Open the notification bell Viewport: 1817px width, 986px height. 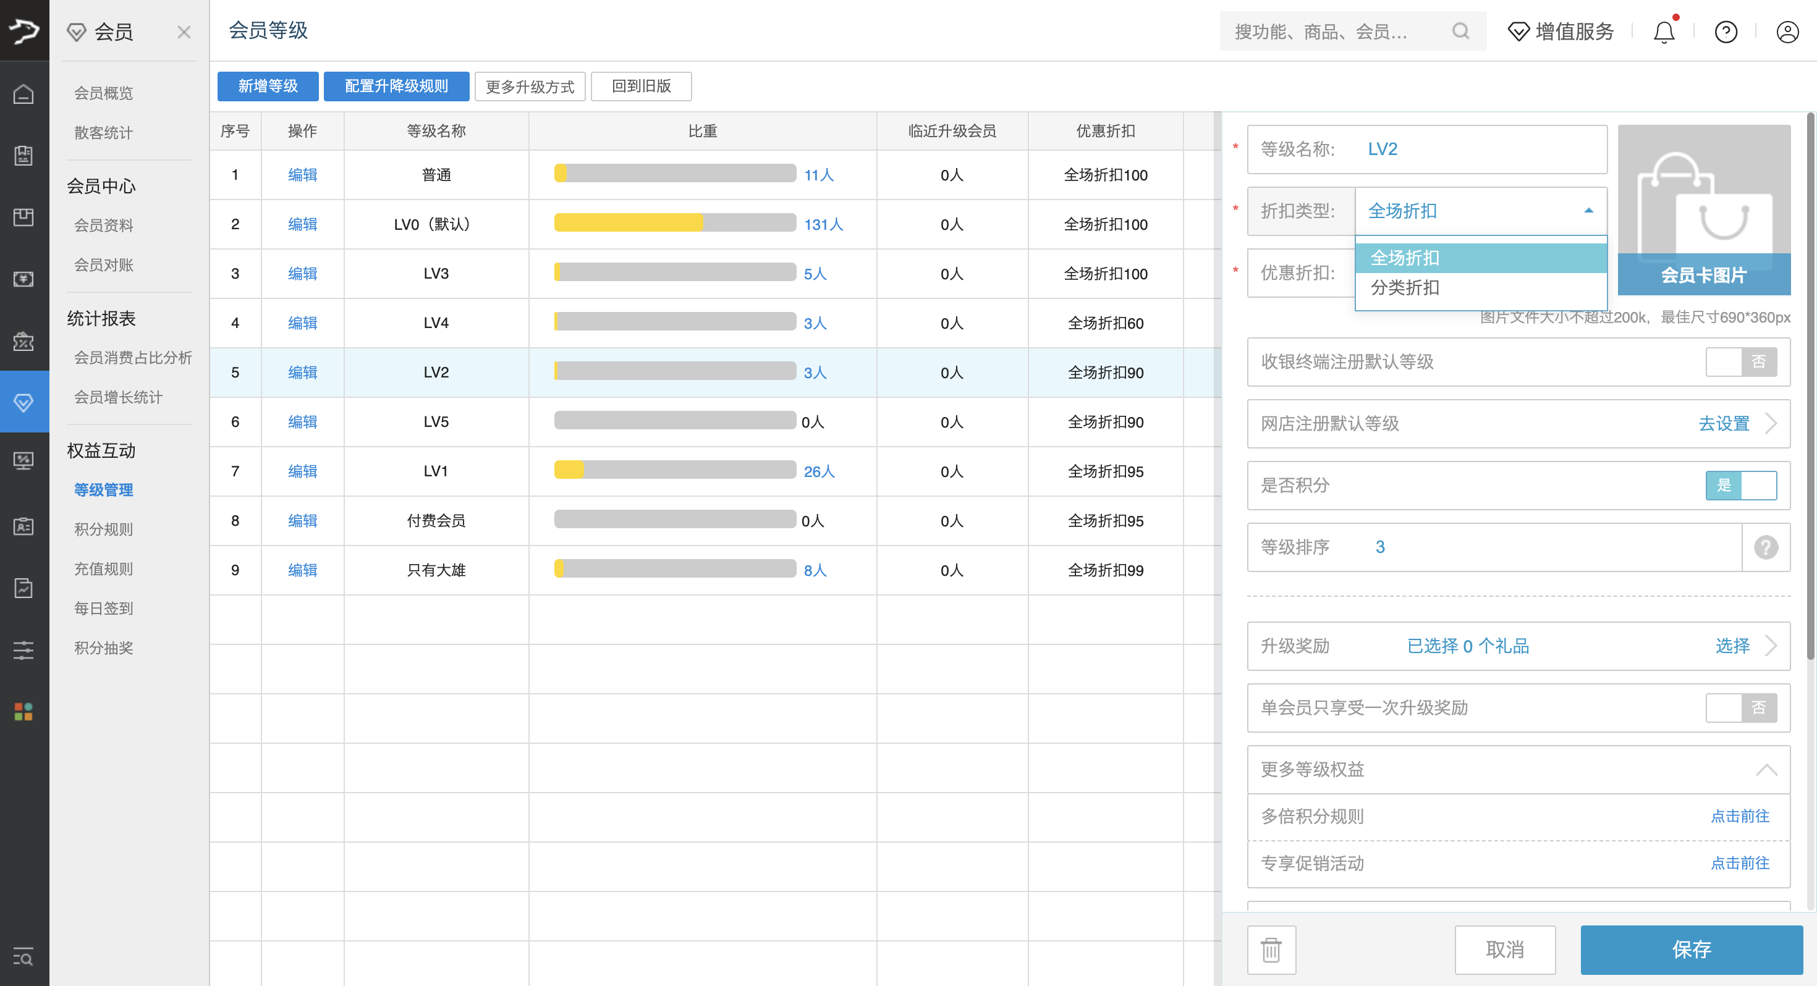1664,31
